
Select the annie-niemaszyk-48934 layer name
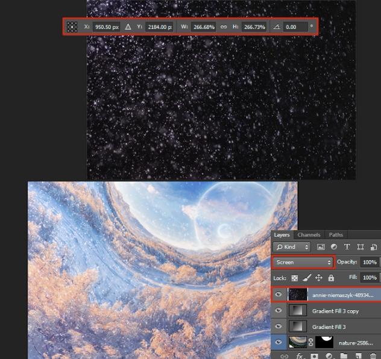tap(343, 295)
